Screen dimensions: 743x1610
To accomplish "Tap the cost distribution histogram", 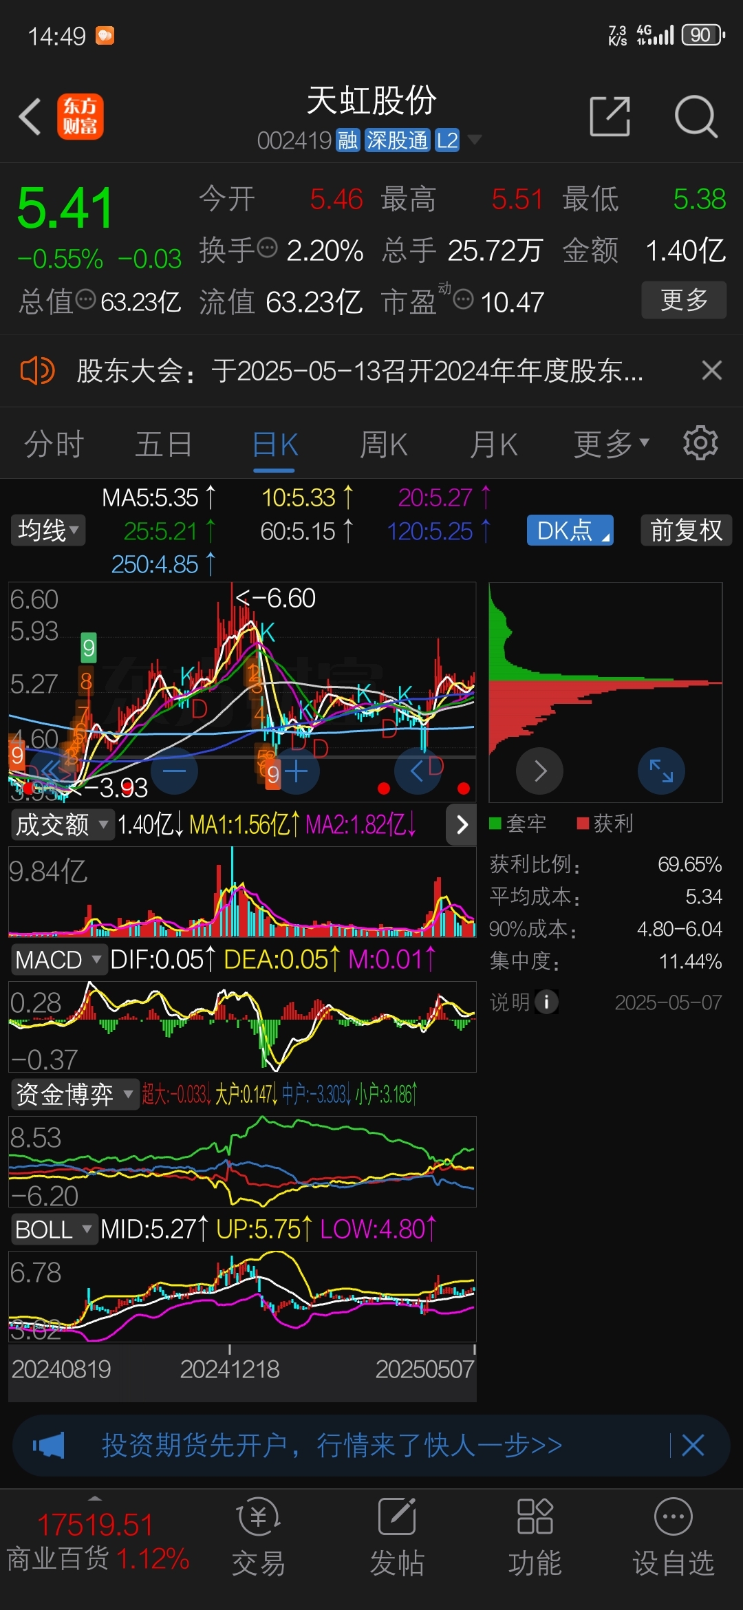I will tap(605, 692).
